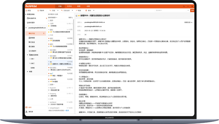
Task: Star the 20250517加班申请 email
Action: tap(49, 105)
